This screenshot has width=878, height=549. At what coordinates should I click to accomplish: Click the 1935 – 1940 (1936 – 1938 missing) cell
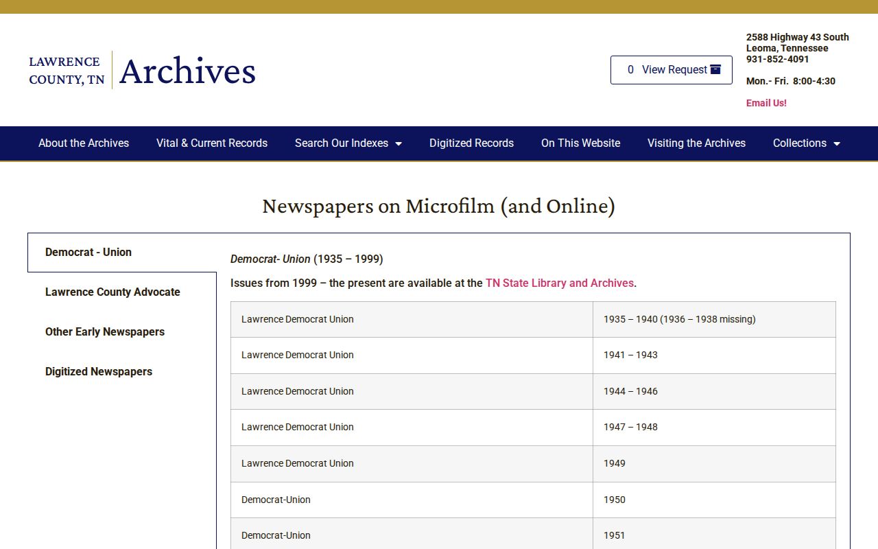[714, 319]
